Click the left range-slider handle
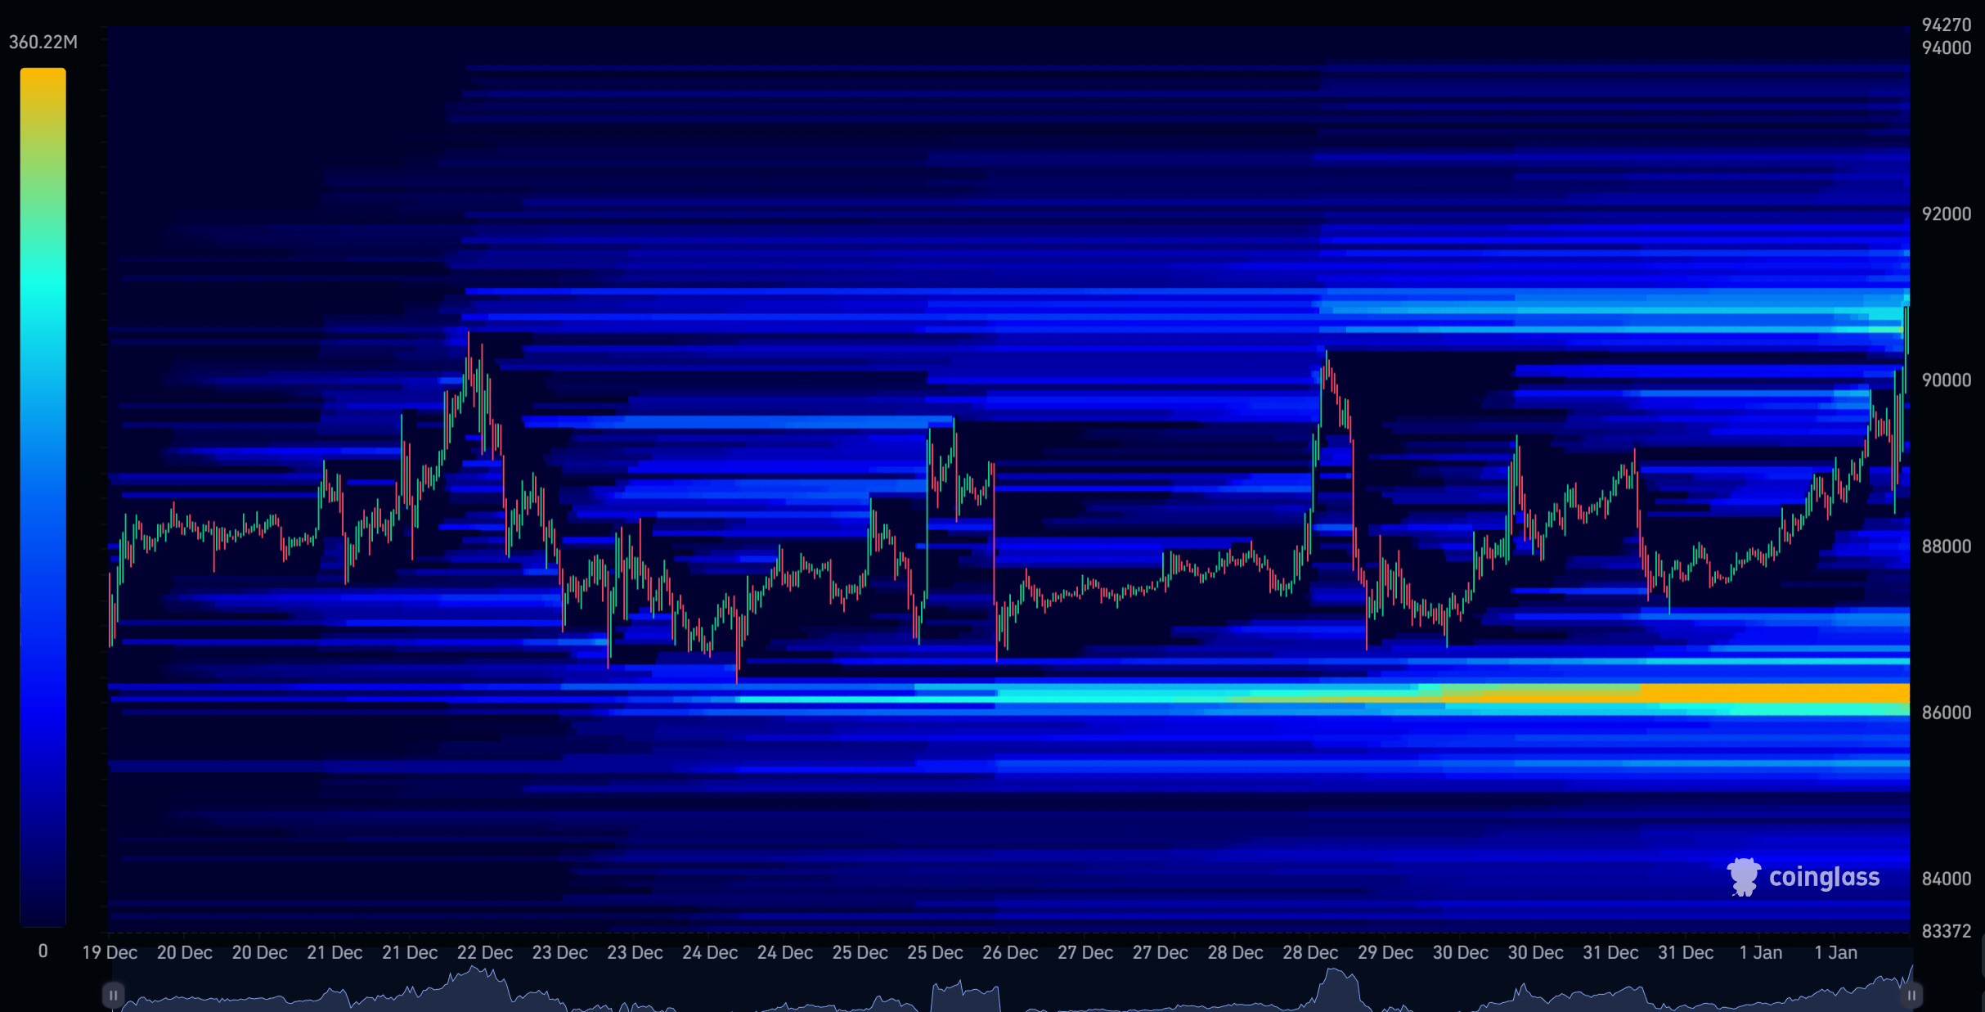The image size is (1985, 1012). pyautogui.click(x=114, y=995)
